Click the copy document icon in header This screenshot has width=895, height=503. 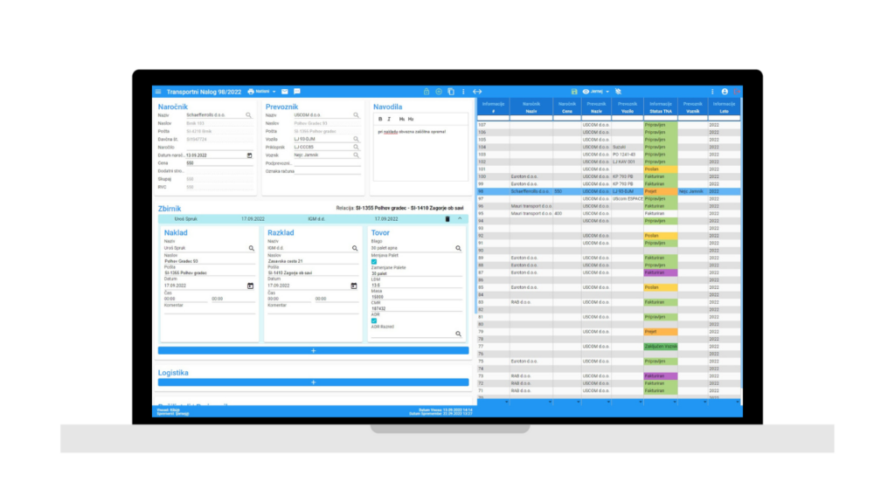pos(451,91)
